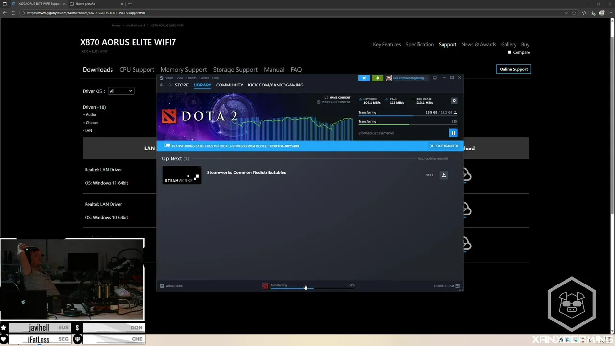Open Steam notifications bell

(x=377, y=78)
